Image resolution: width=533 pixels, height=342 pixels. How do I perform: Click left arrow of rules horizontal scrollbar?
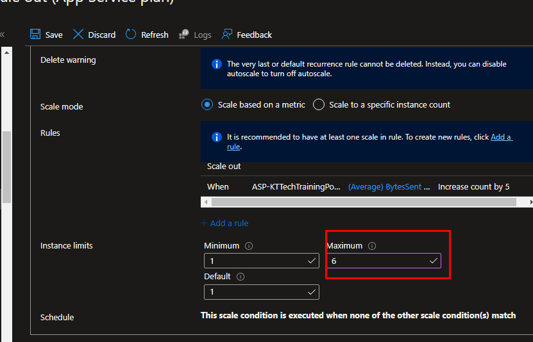(205, 202)
